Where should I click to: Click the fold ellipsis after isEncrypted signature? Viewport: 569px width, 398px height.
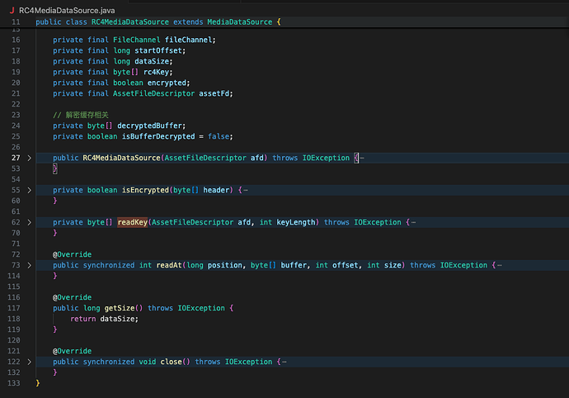coord(245,190)
